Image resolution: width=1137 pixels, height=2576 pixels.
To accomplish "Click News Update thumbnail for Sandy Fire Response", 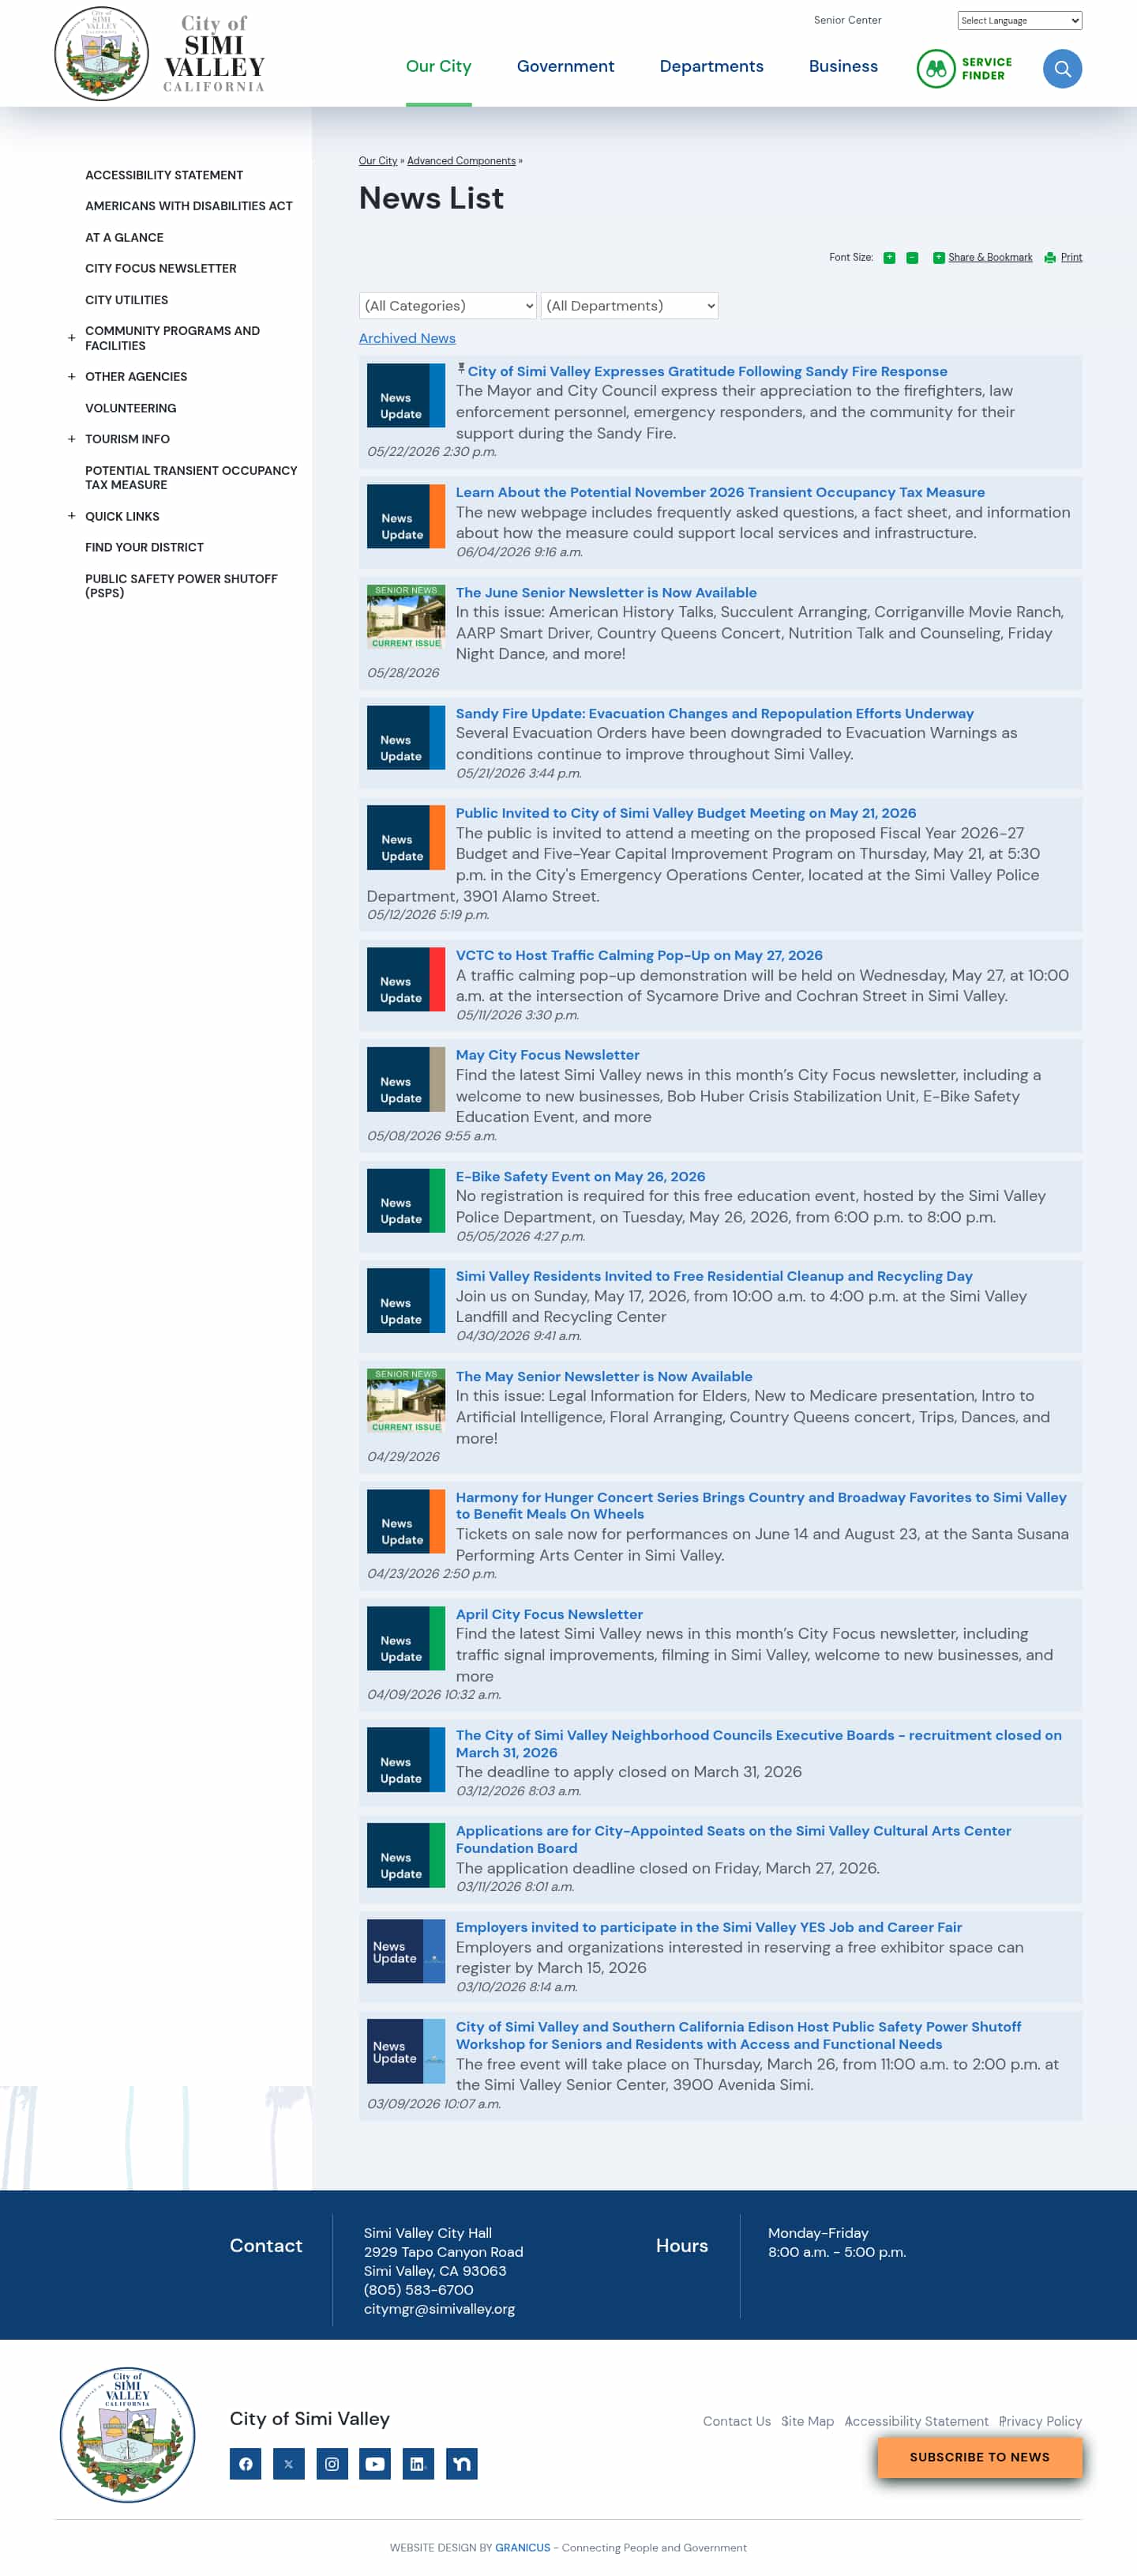I will coord(406,396).
